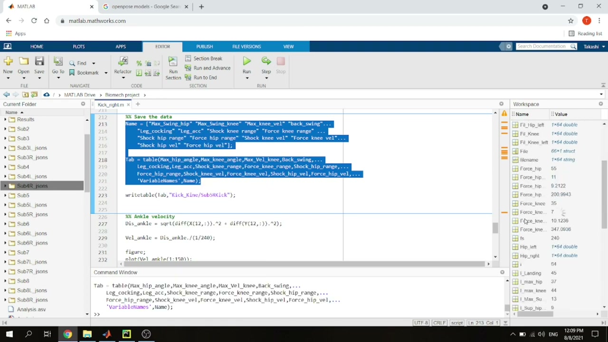Viewport: 608px width, 342px height.
Task: Close the Kick_right.m editor tab
Action: pyautogui.click(x=128, y=104)
